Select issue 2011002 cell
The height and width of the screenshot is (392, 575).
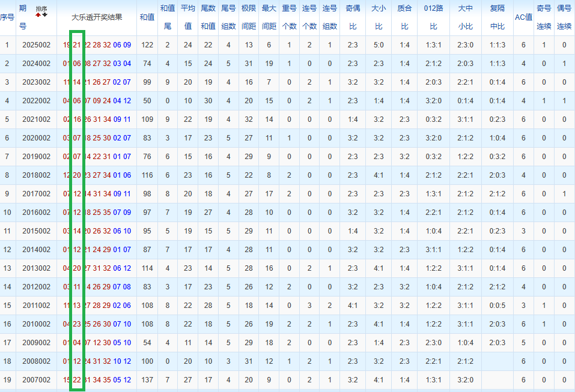36,306
